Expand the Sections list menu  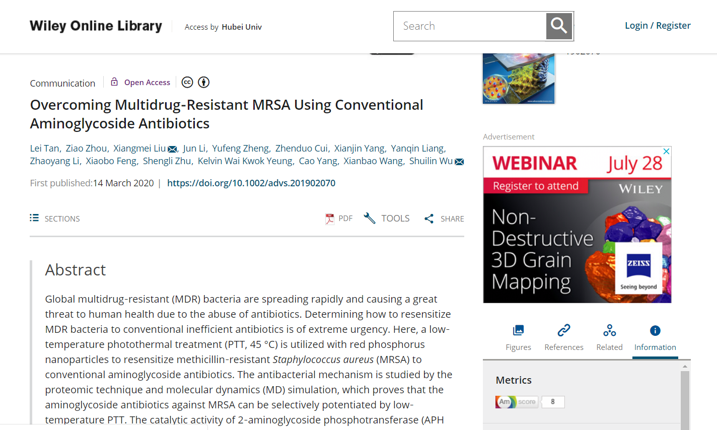point(55,219)
